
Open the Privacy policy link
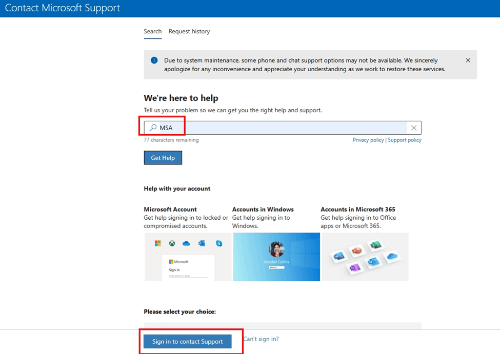point(368,139)
